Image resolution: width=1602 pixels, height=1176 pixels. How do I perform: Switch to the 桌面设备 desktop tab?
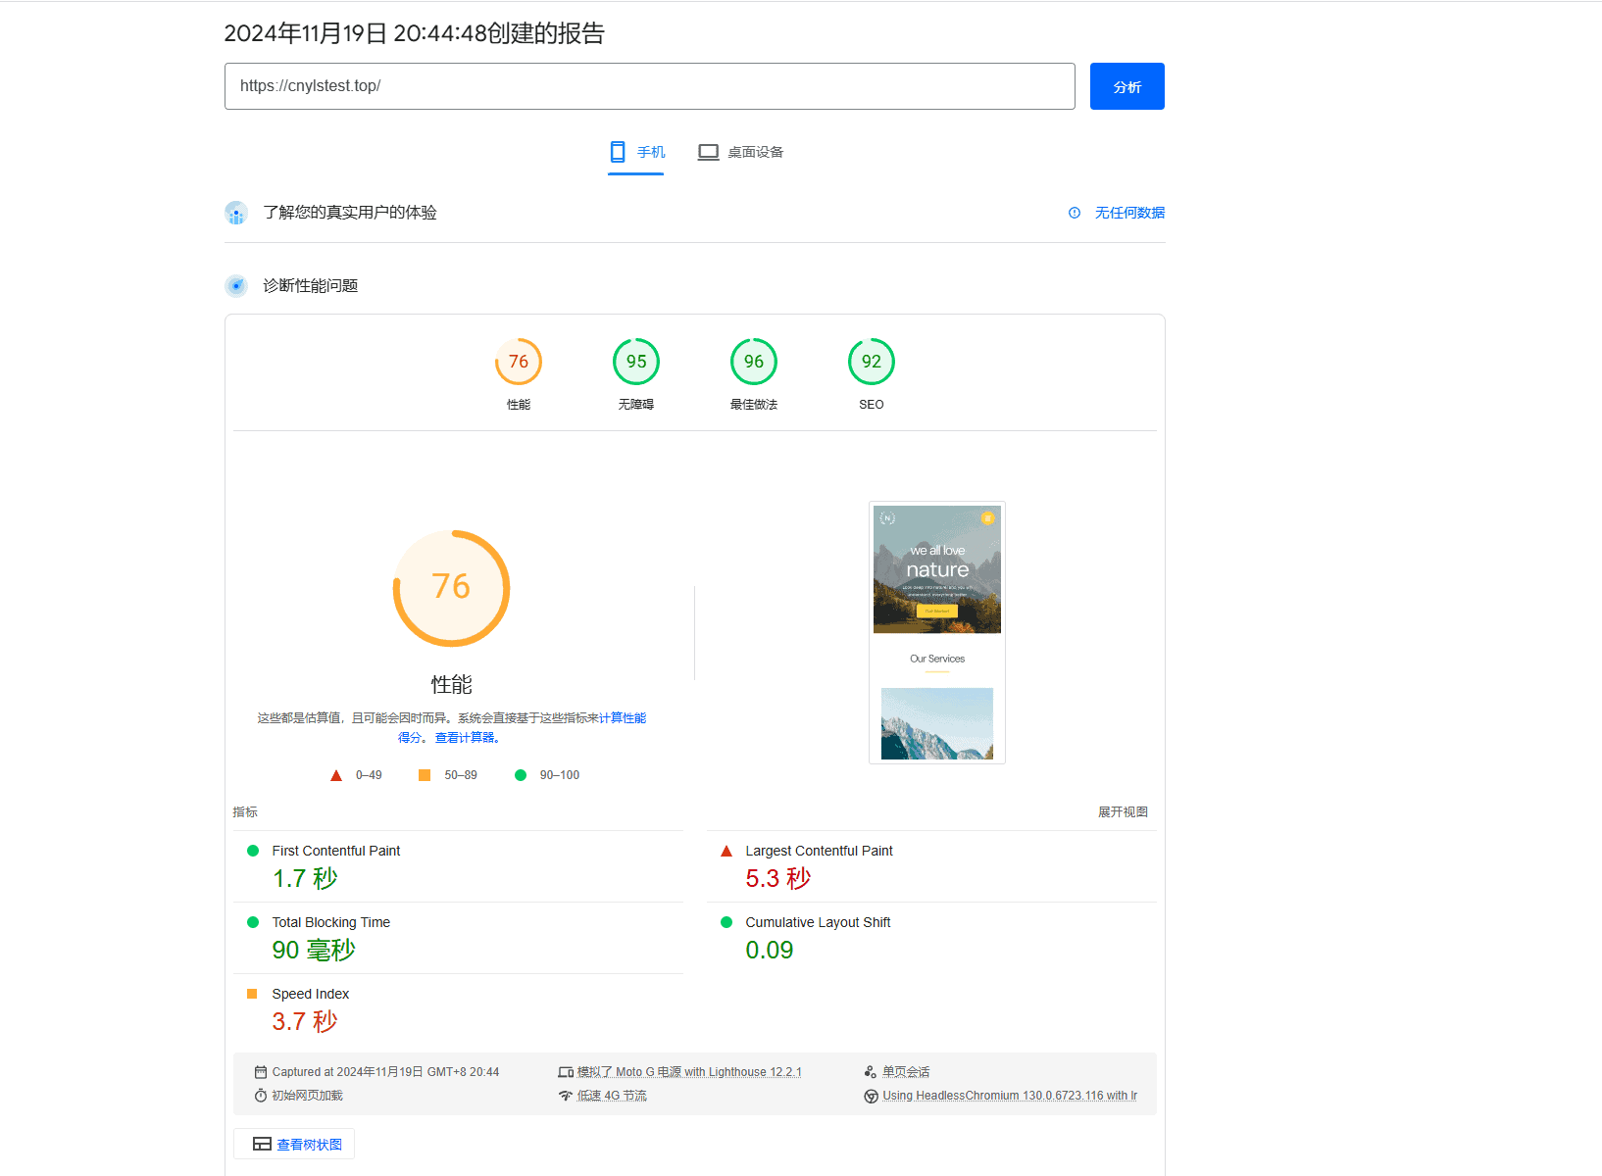[x=740, y=152]
